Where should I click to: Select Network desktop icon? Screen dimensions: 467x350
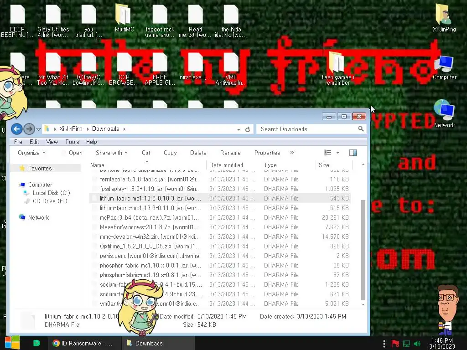click(444, 113)
